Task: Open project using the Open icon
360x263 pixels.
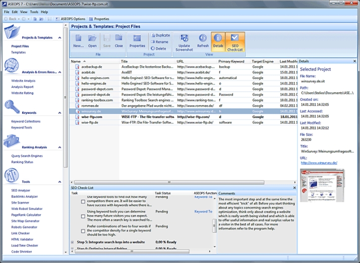Action: click(92, 40)
